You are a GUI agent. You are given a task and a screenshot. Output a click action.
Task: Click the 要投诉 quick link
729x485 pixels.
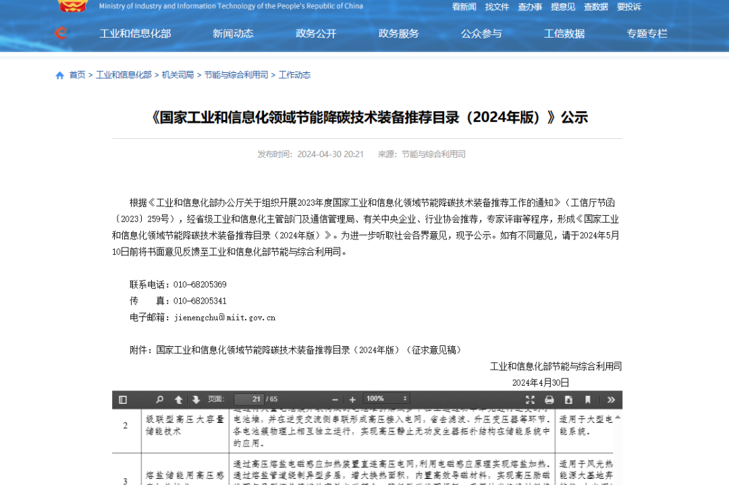[629, 7]
